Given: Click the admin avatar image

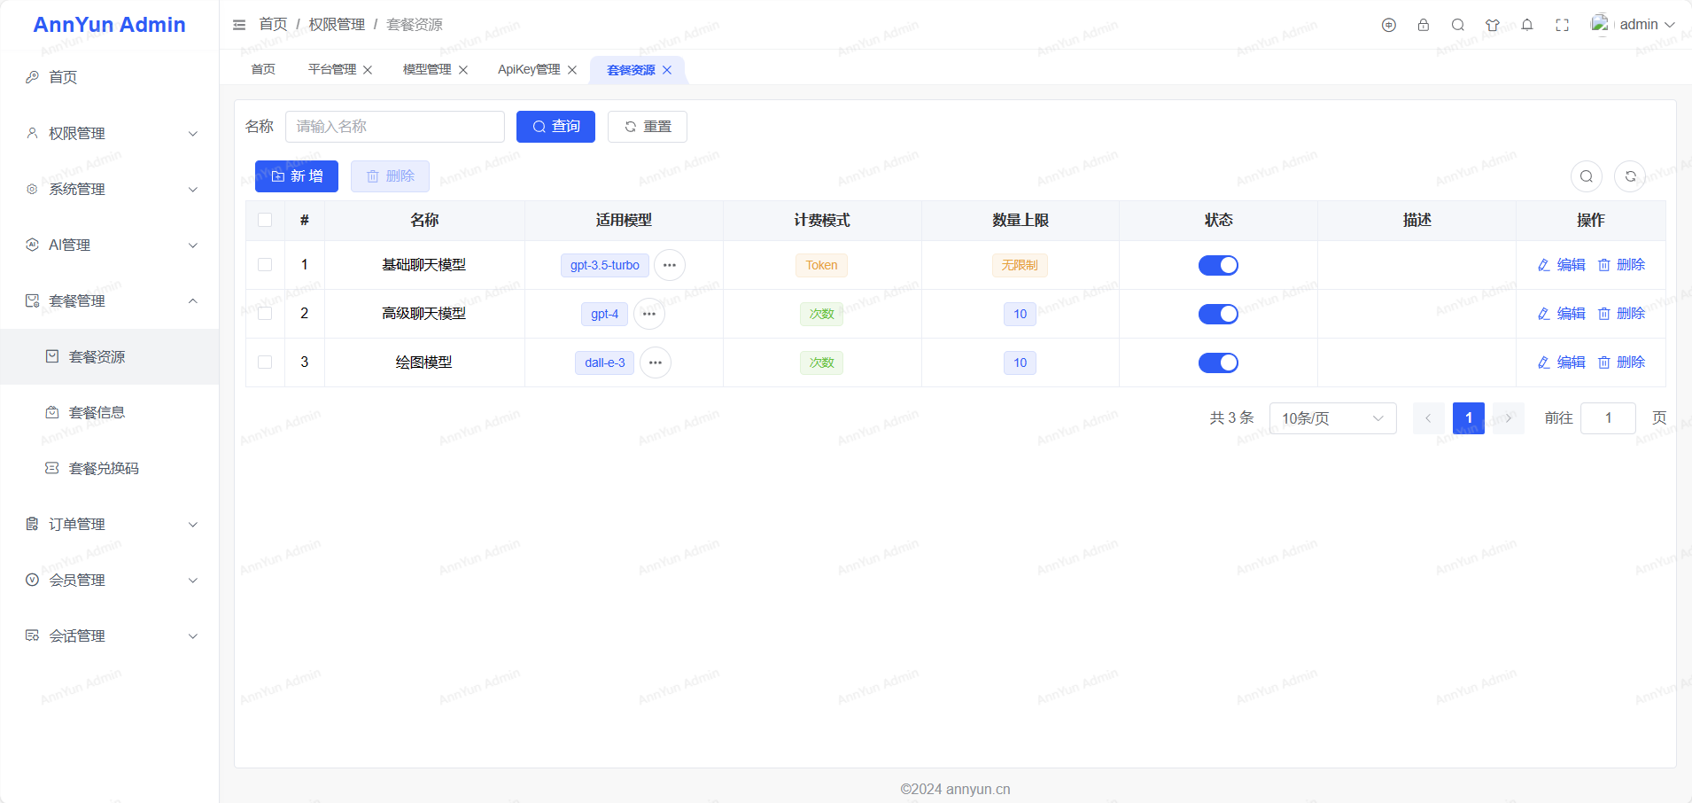Looking at the screenshot, I should pyautogui.click(x=1600, y=24).
